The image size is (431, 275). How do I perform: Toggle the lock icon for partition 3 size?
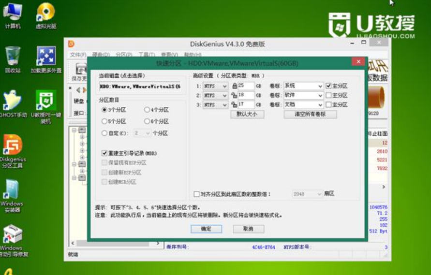(x=234, y=105)
